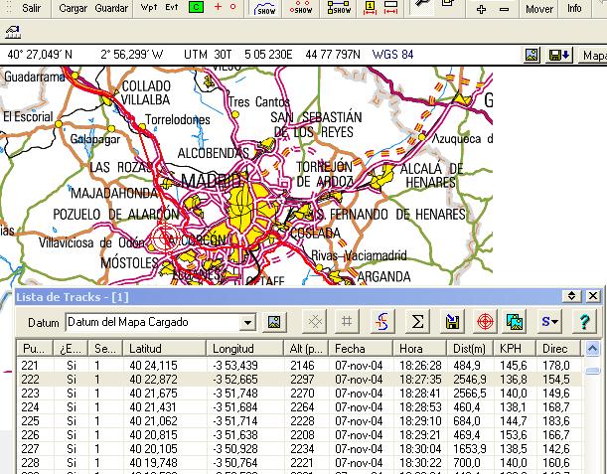Open the Guardar menu
This screenshot has height=474, width=607.
coord(111,8)
